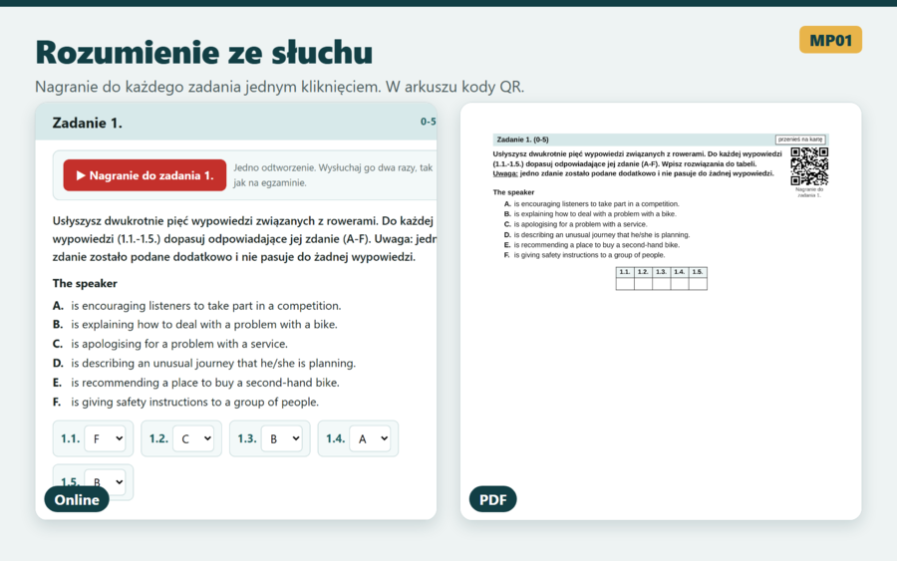897x561 pixels.
Task: Open the 1.1. answer dropdown showing F
Action: point(106,438)
